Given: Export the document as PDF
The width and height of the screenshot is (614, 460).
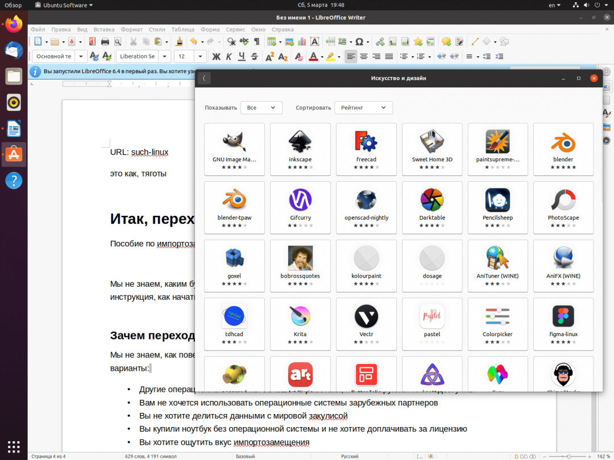Looking at the screenshot, I should pos(91,41).
